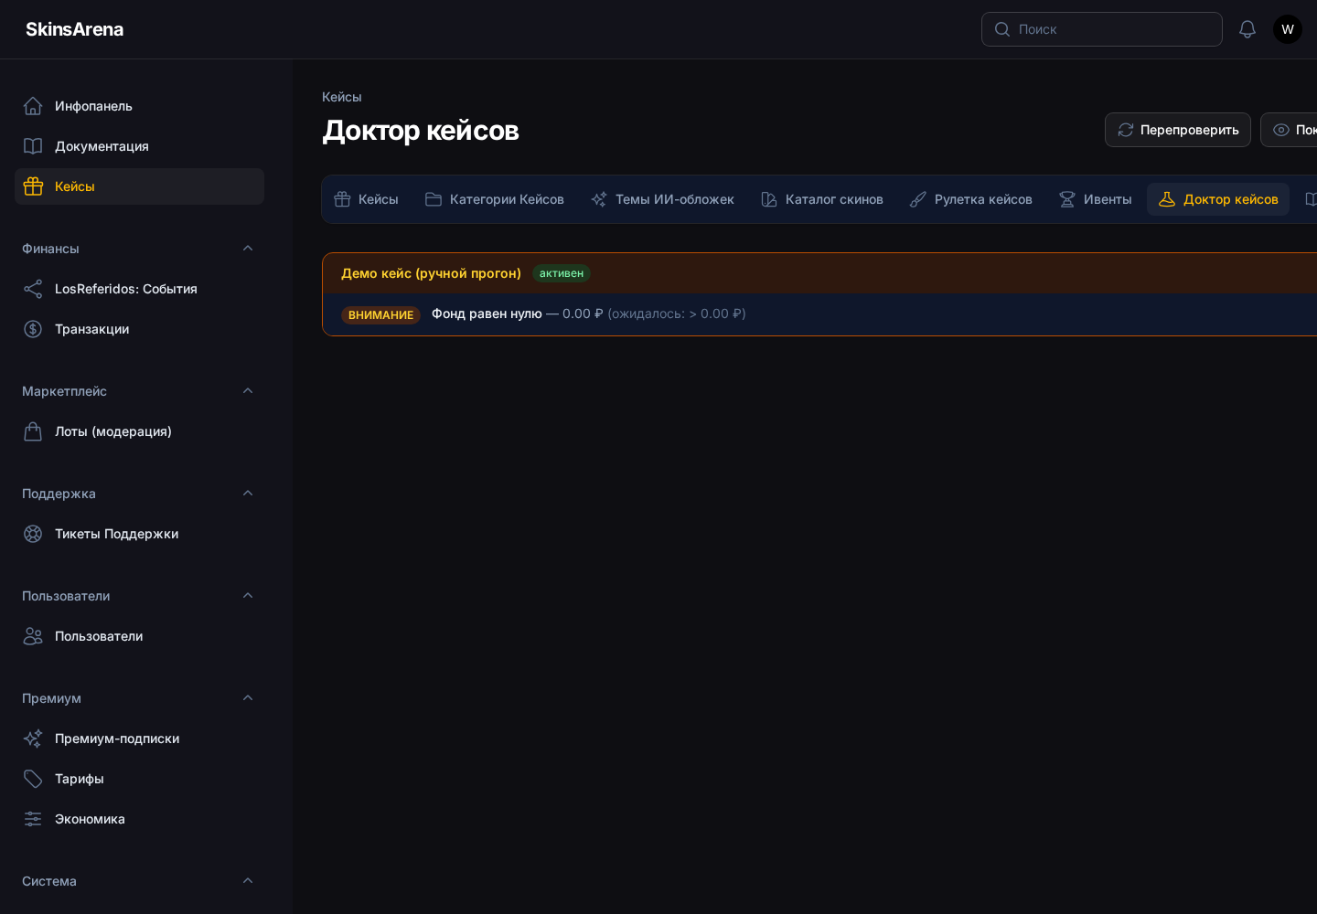Open the notifications bell icon

1247,29
